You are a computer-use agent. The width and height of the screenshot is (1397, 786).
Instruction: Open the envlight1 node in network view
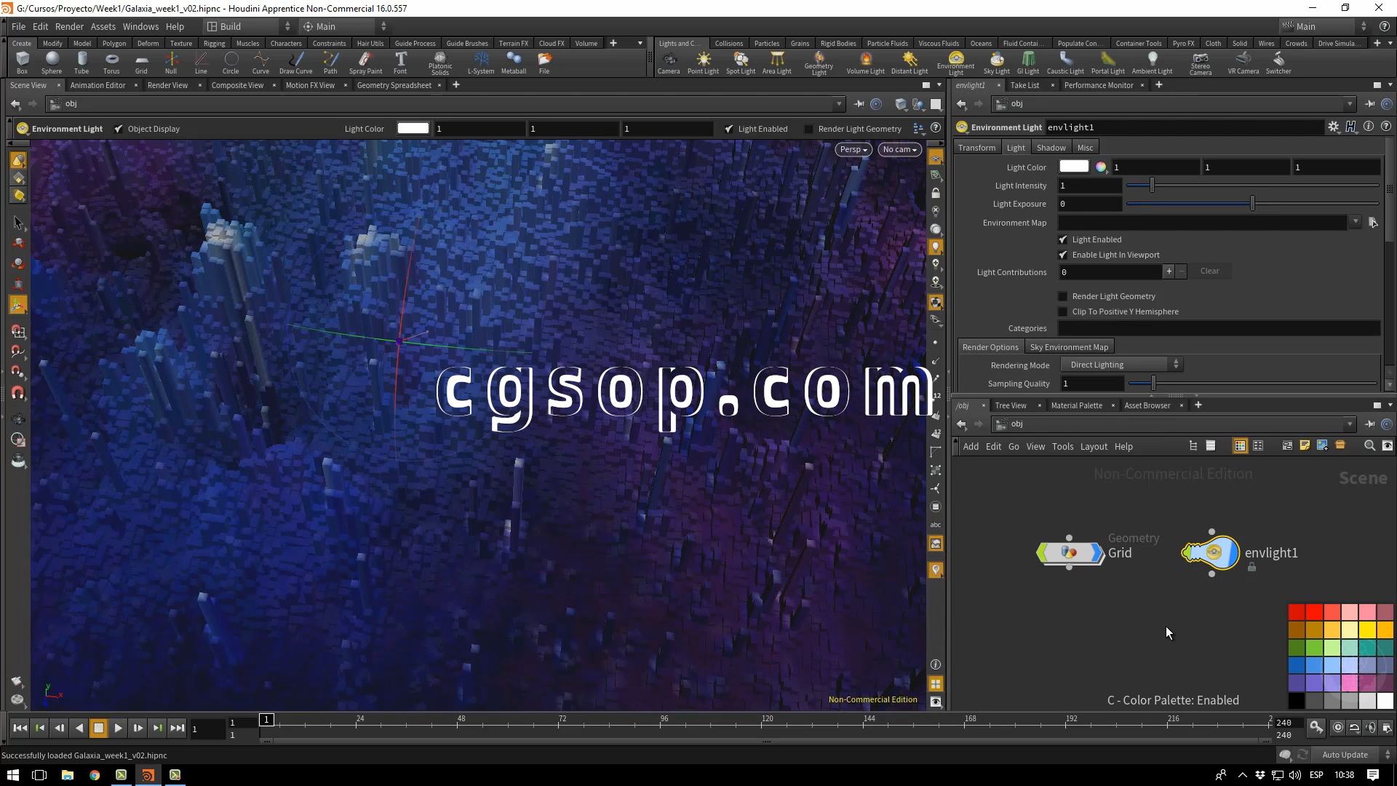point(1213,553)
